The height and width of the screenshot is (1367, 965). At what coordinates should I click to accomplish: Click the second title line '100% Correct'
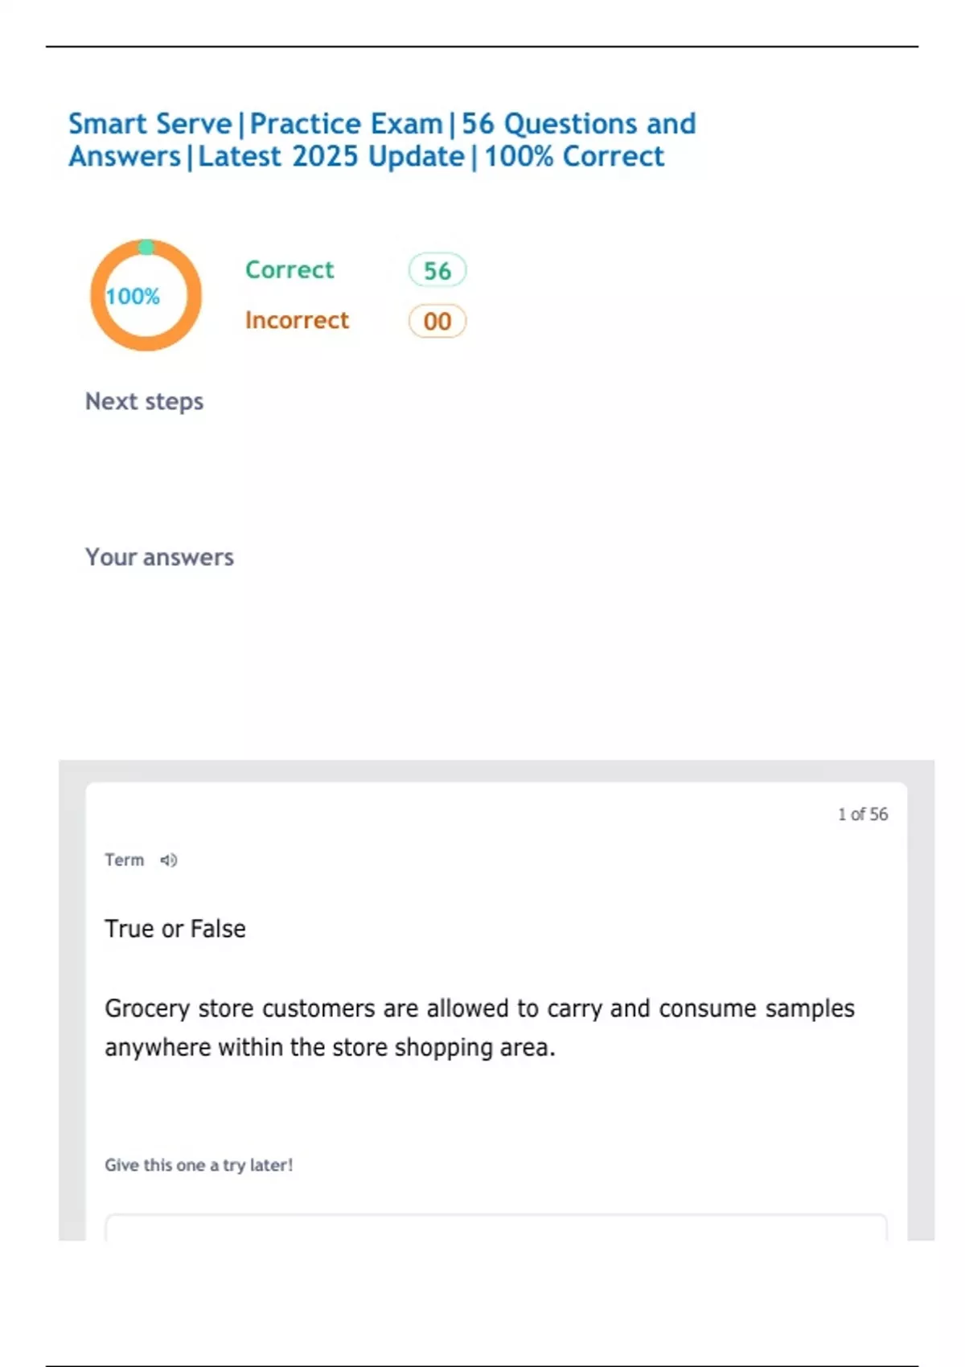coord(573,157)
